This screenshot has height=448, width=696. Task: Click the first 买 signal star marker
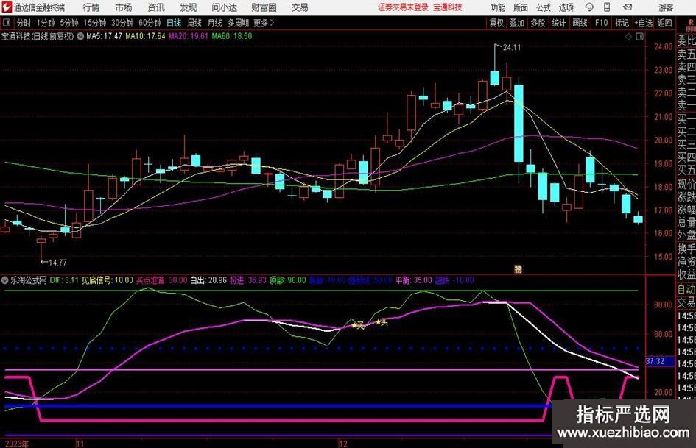point(354,324)
